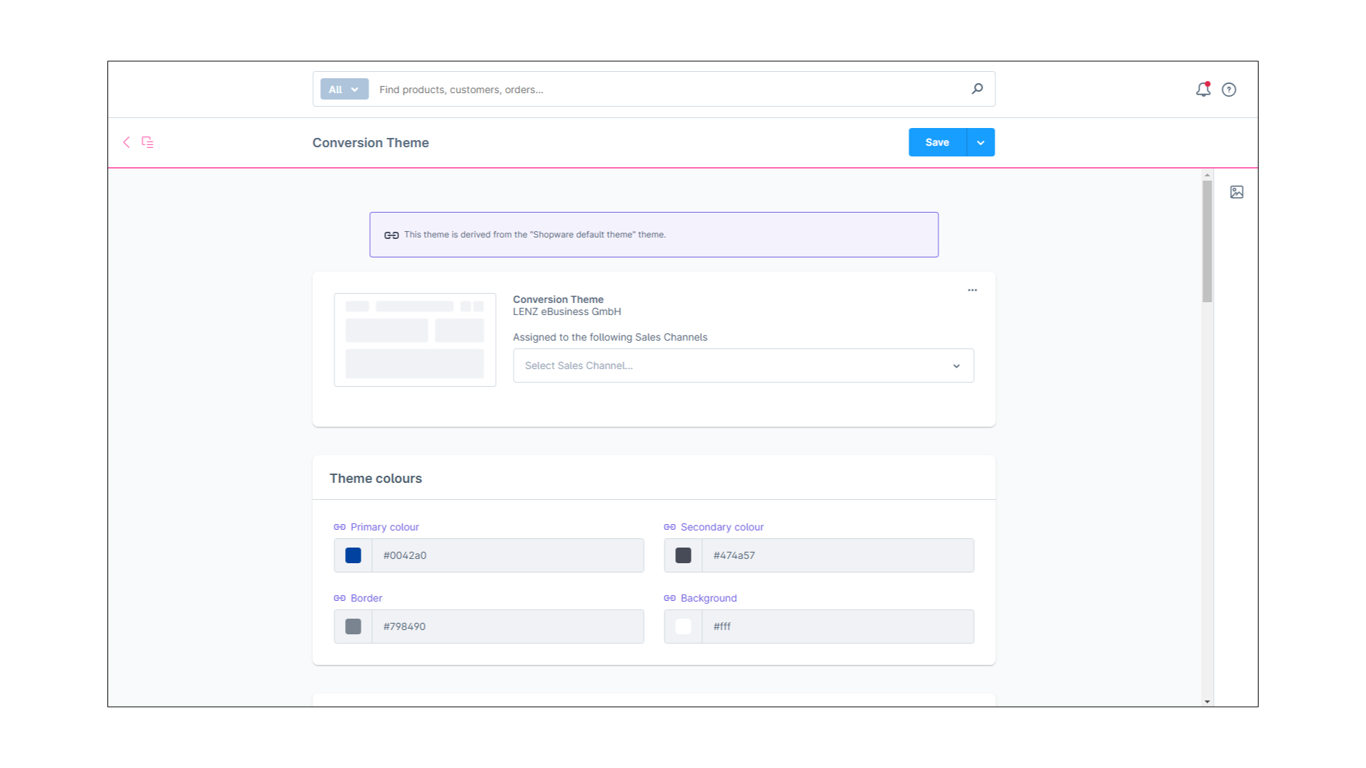Click the scrollbar down arrow
Viewport: 1366px width, 768px height.
coord(1207,702)
